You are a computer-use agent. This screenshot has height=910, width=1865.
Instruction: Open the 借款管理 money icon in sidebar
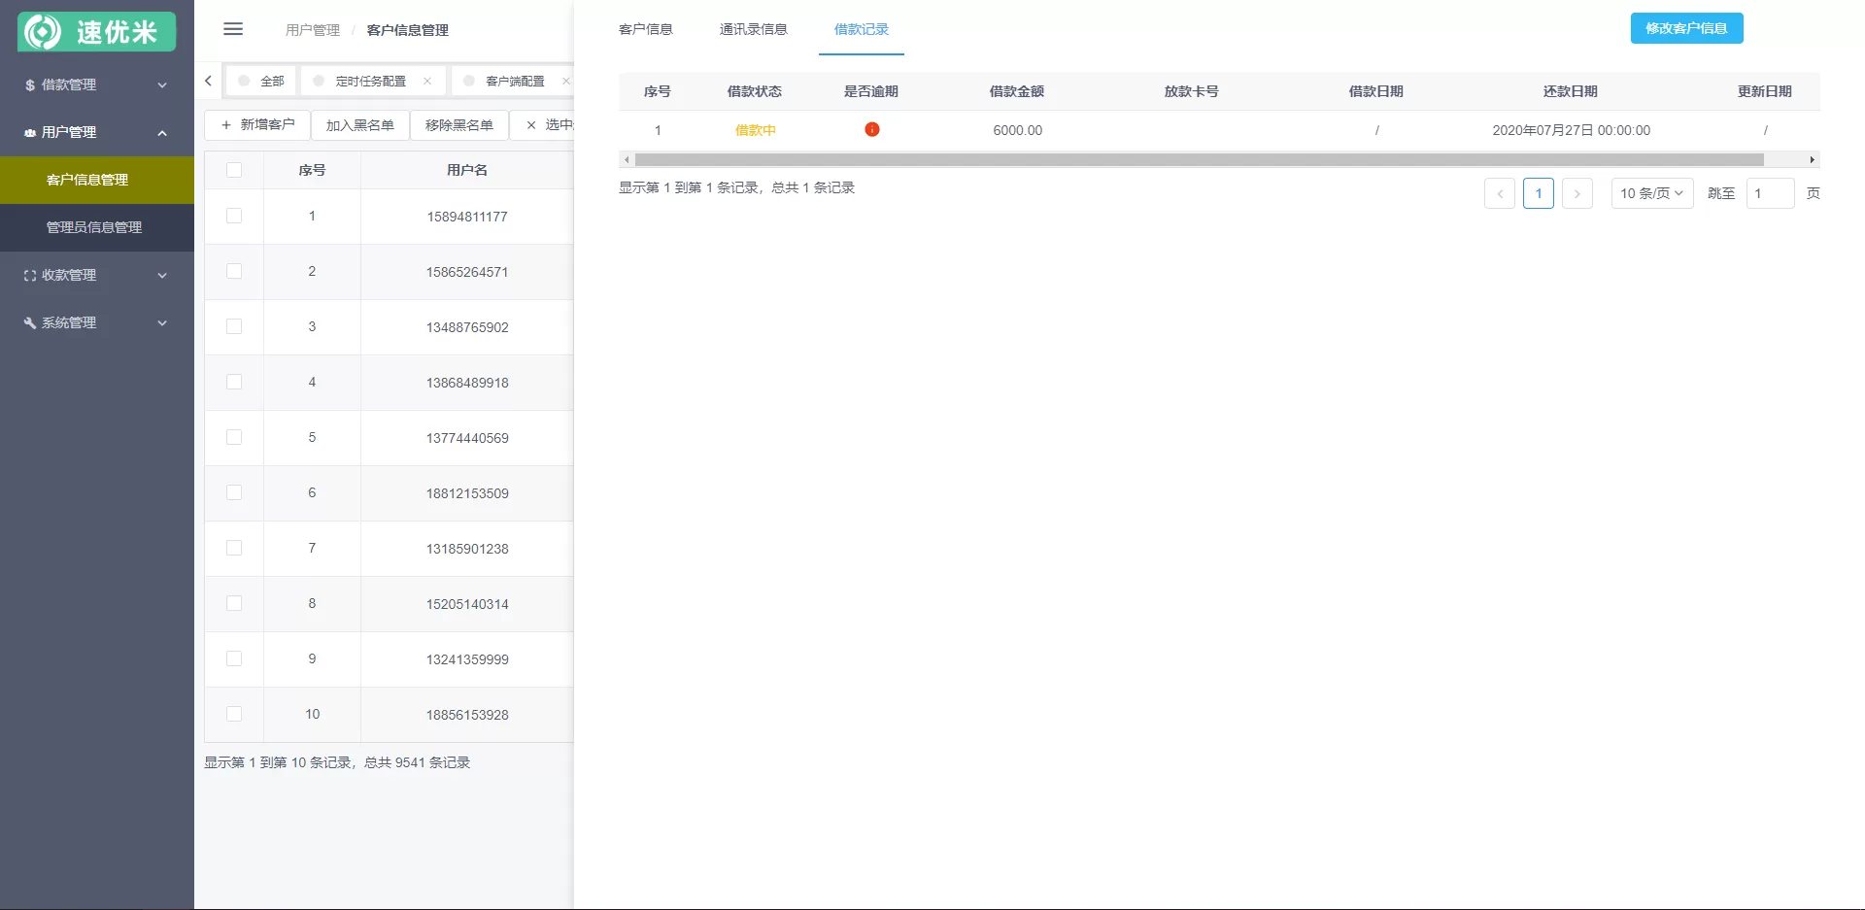coord(28,84)
